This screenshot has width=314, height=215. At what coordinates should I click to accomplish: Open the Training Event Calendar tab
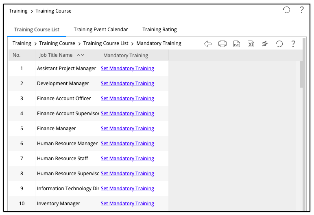point(101,30)
